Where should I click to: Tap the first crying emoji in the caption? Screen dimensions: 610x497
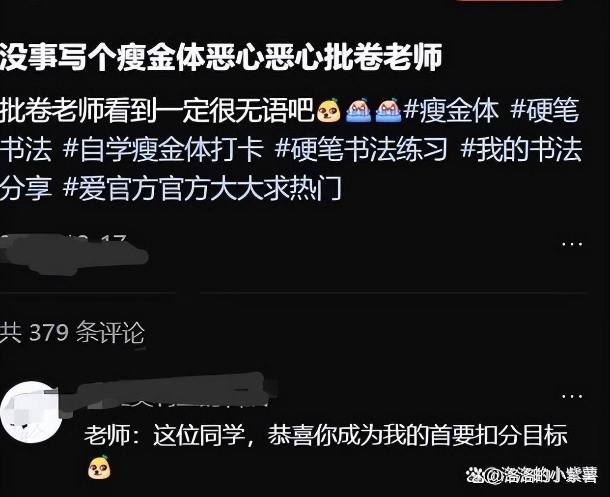[359, 111]
